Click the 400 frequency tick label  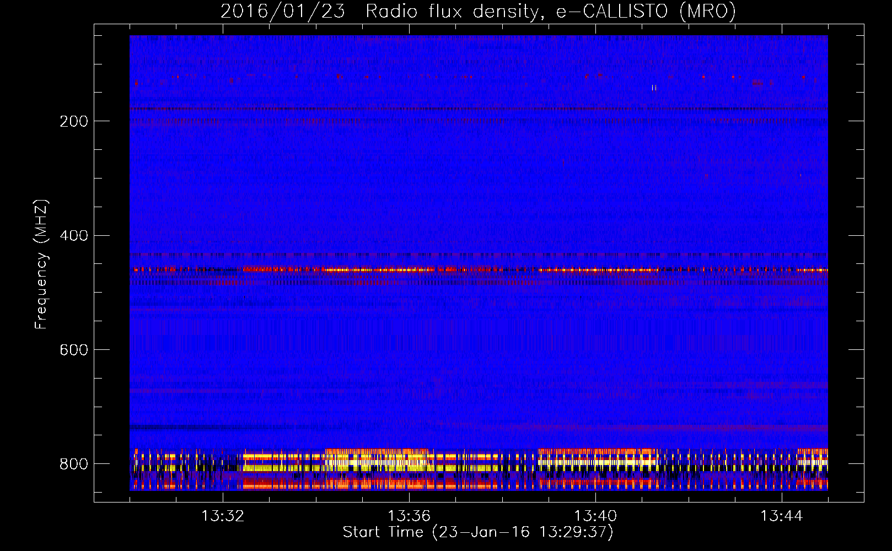(74, 236)
